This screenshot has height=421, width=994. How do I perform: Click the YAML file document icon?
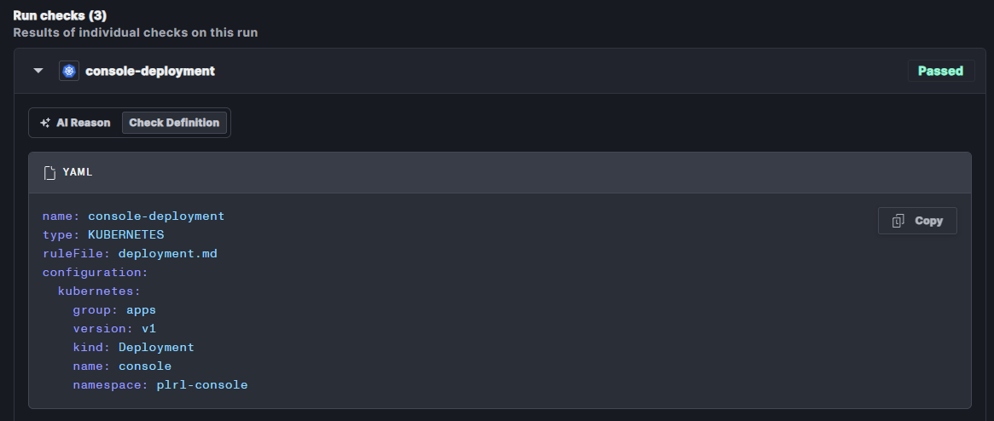click(49, 172)
